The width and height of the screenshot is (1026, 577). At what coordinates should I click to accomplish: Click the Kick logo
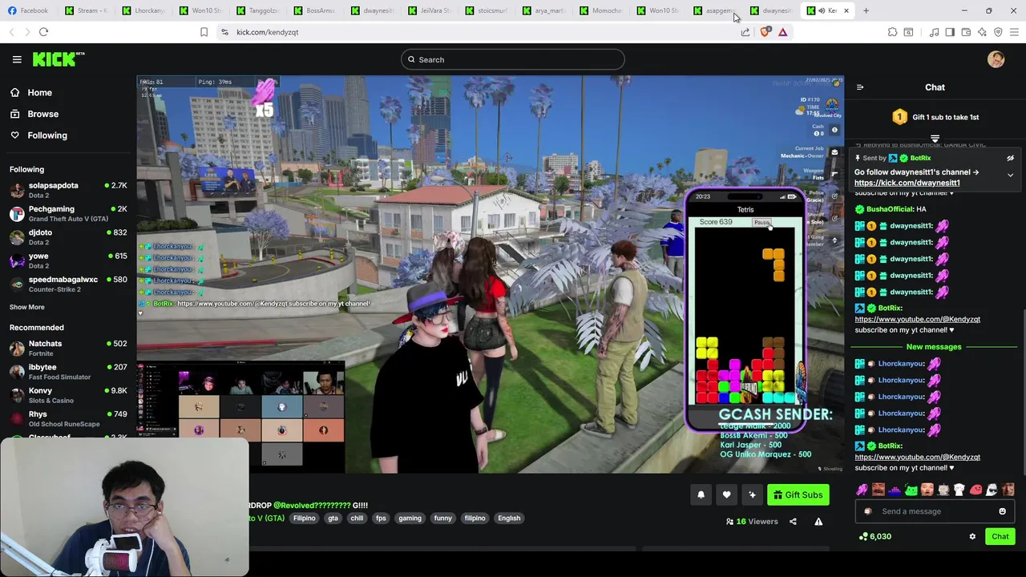click(59, 59)
